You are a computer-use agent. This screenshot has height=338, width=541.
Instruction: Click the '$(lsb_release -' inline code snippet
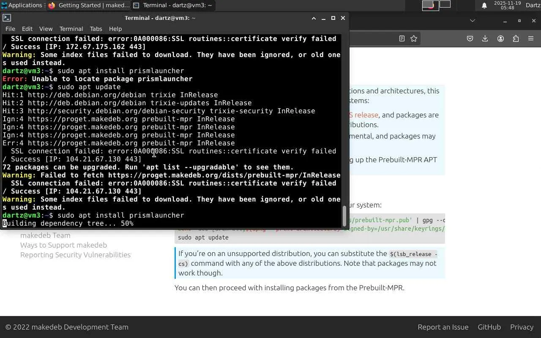(x=413, y=254)
